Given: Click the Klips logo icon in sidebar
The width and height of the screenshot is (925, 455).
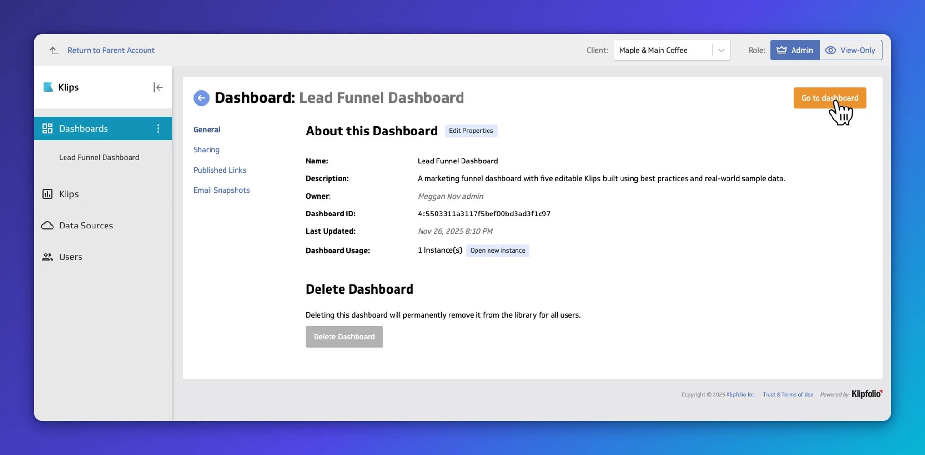Looking at the screenshot, I should coord(48,87).
